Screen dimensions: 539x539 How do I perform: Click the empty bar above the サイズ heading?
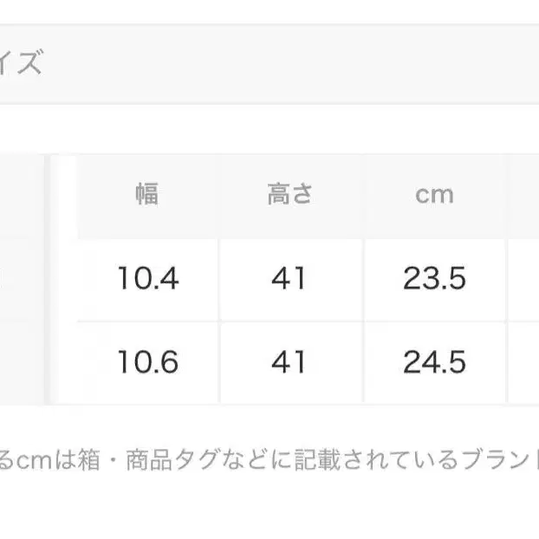(260, 11)
